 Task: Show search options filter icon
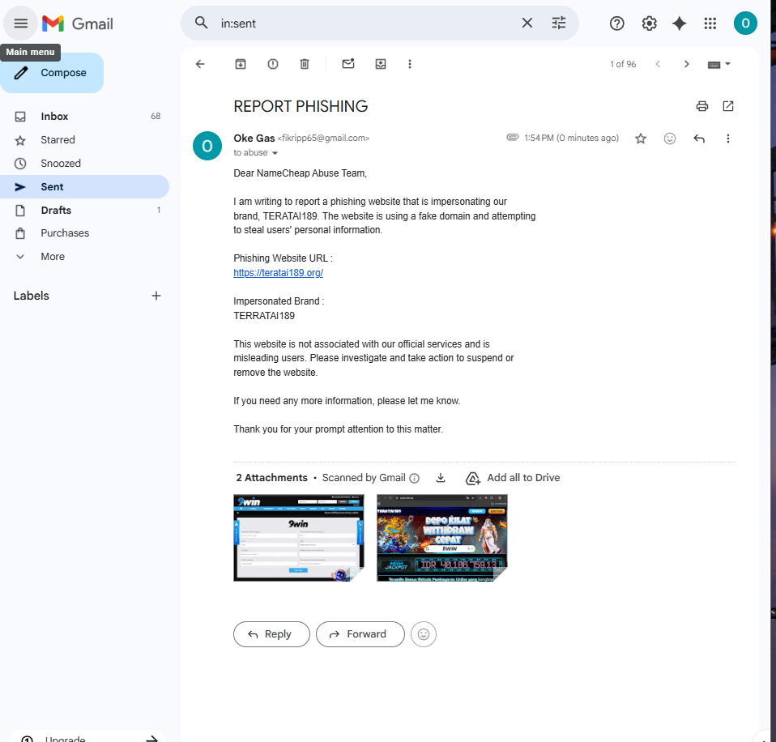(559, 23)
